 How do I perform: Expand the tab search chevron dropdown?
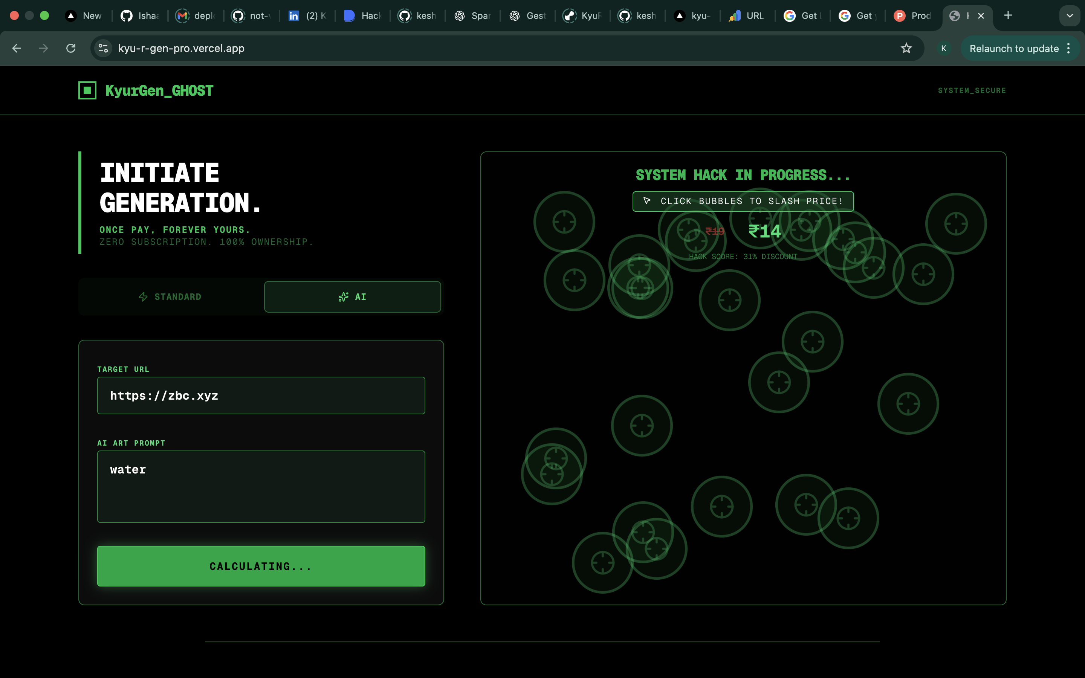(x=1069, y=16)
